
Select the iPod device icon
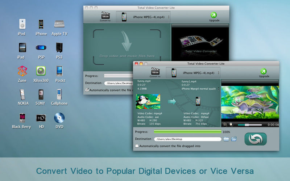[22, 24]
